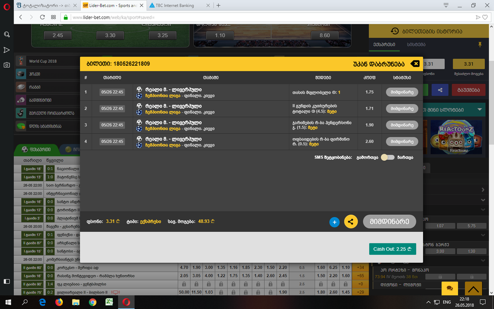Click row 4 მიმდინარე status button
This screenshot has height=309, width=494.
point(402,141)
